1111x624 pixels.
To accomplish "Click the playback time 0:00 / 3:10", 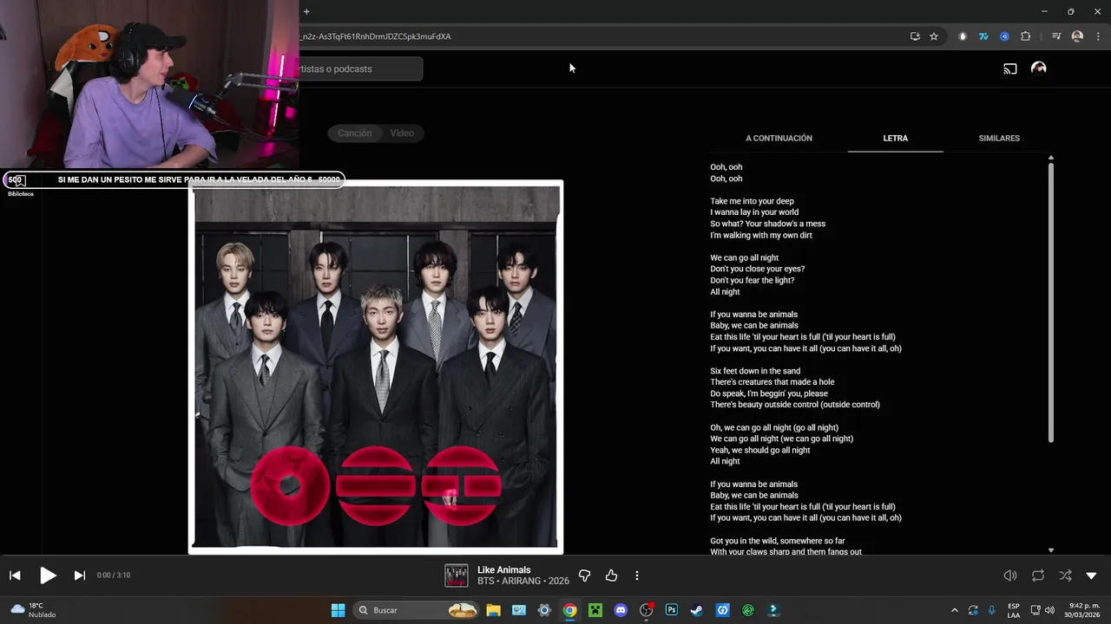I will (114, 575).
